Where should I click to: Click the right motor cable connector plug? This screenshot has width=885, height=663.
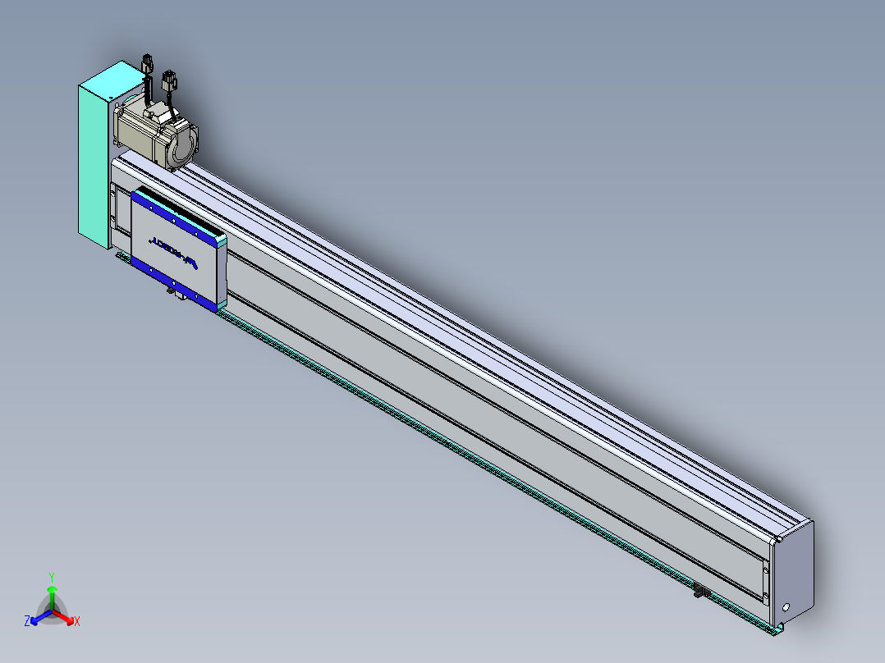pyautogui.click(x=171, y=81)
